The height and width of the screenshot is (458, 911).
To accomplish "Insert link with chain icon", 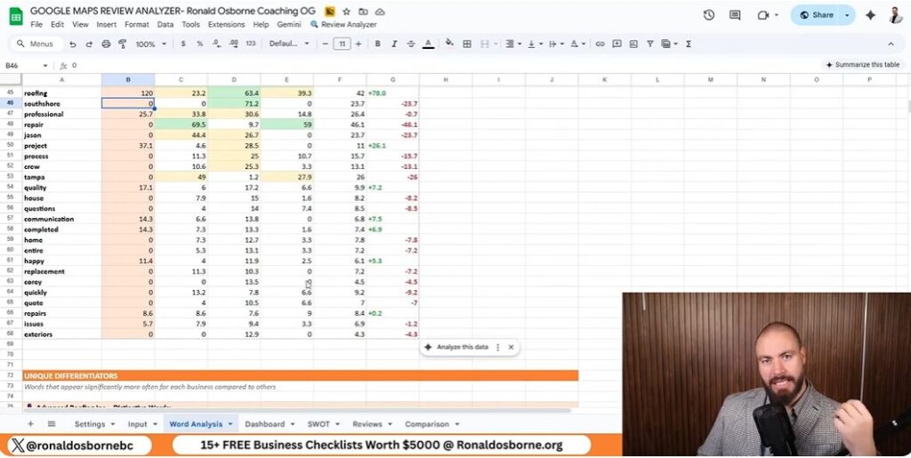I will click(601, 44).
